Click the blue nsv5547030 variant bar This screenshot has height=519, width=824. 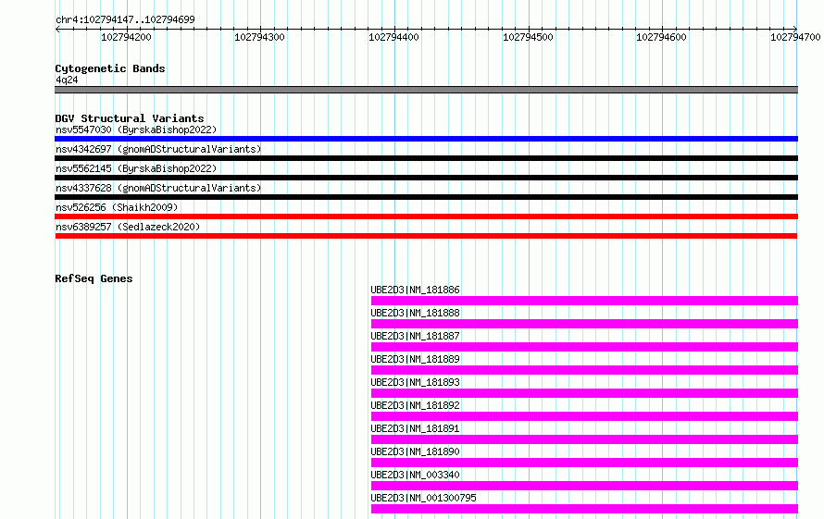pos(426,139)
